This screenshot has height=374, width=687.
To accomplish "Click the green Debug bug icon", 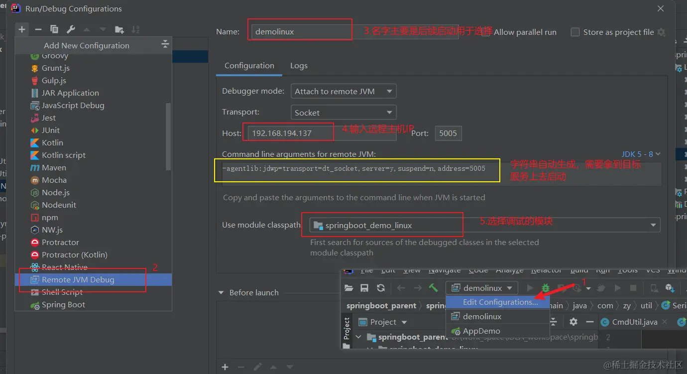I will (546, 288).
